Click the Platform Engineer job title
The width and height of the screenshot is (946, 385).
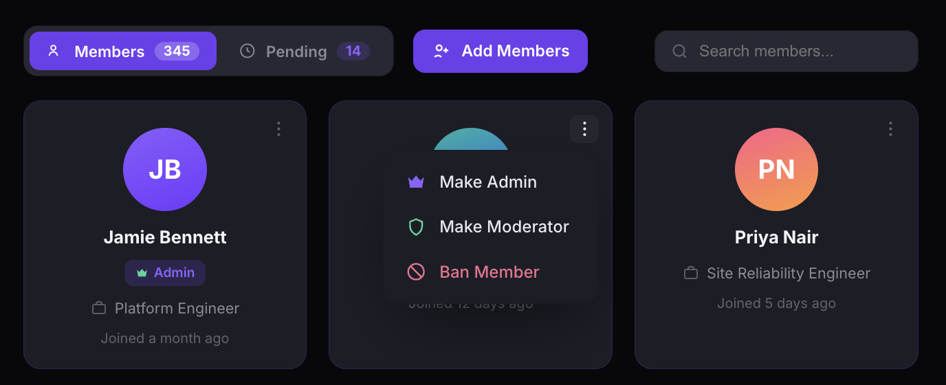177,308
